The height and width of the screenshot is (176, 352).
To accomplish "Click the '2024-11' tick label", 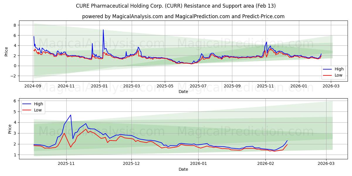I will tap(66, 86).
